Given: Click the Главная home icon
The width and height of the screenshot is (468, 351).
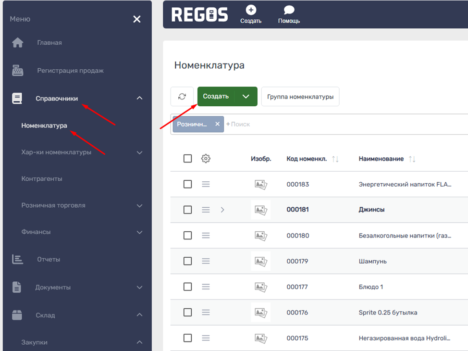Looking at the screenshot, I should (x=18, y=43).
